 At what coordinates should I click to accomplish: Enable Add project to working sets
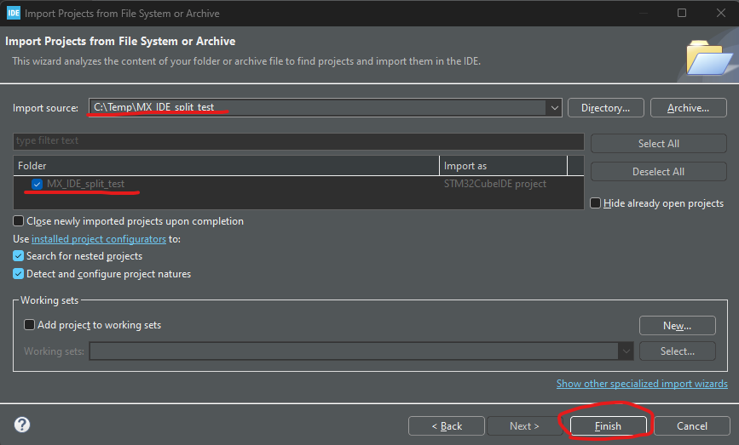pyautogui.click(x=30, y=325)
